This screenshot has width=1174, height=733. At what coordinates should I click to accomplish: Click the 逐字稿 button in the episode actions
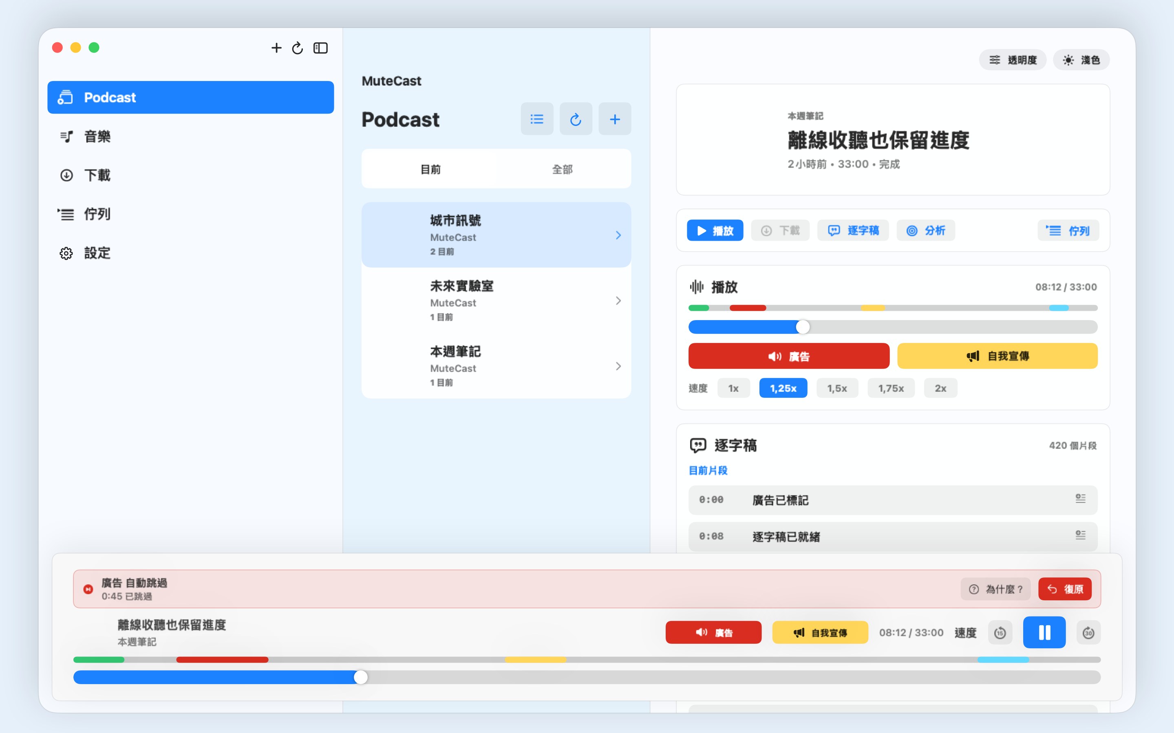[853, 230]
